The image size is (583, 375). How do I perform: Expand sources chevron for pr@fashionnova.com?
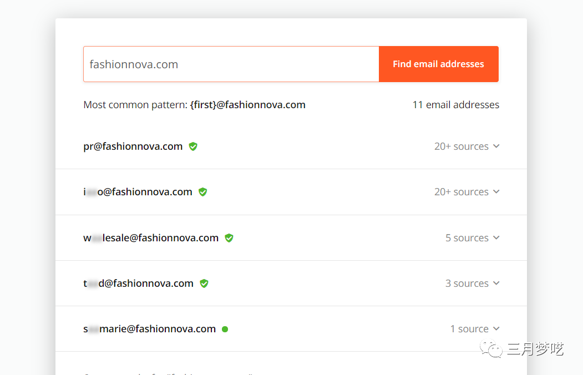(496, 146)
